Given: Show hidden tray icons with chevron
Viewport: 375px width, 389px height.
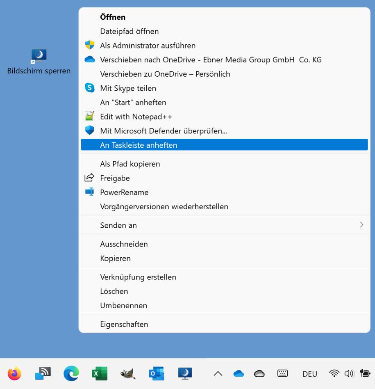Looking at the screenshot, I should click(218, 373).
